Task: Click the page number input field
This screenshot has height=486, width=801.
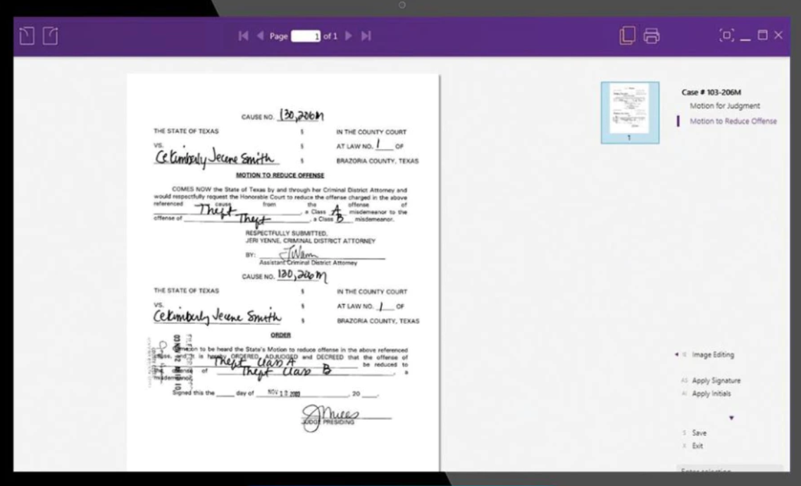Action: (306, 36)
